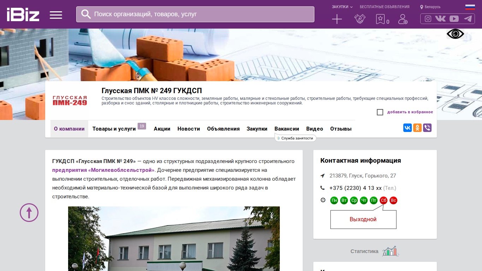Open the Беларусь region selector
The height and width of the screenshot is (271, 482).
tap(430, 7)
